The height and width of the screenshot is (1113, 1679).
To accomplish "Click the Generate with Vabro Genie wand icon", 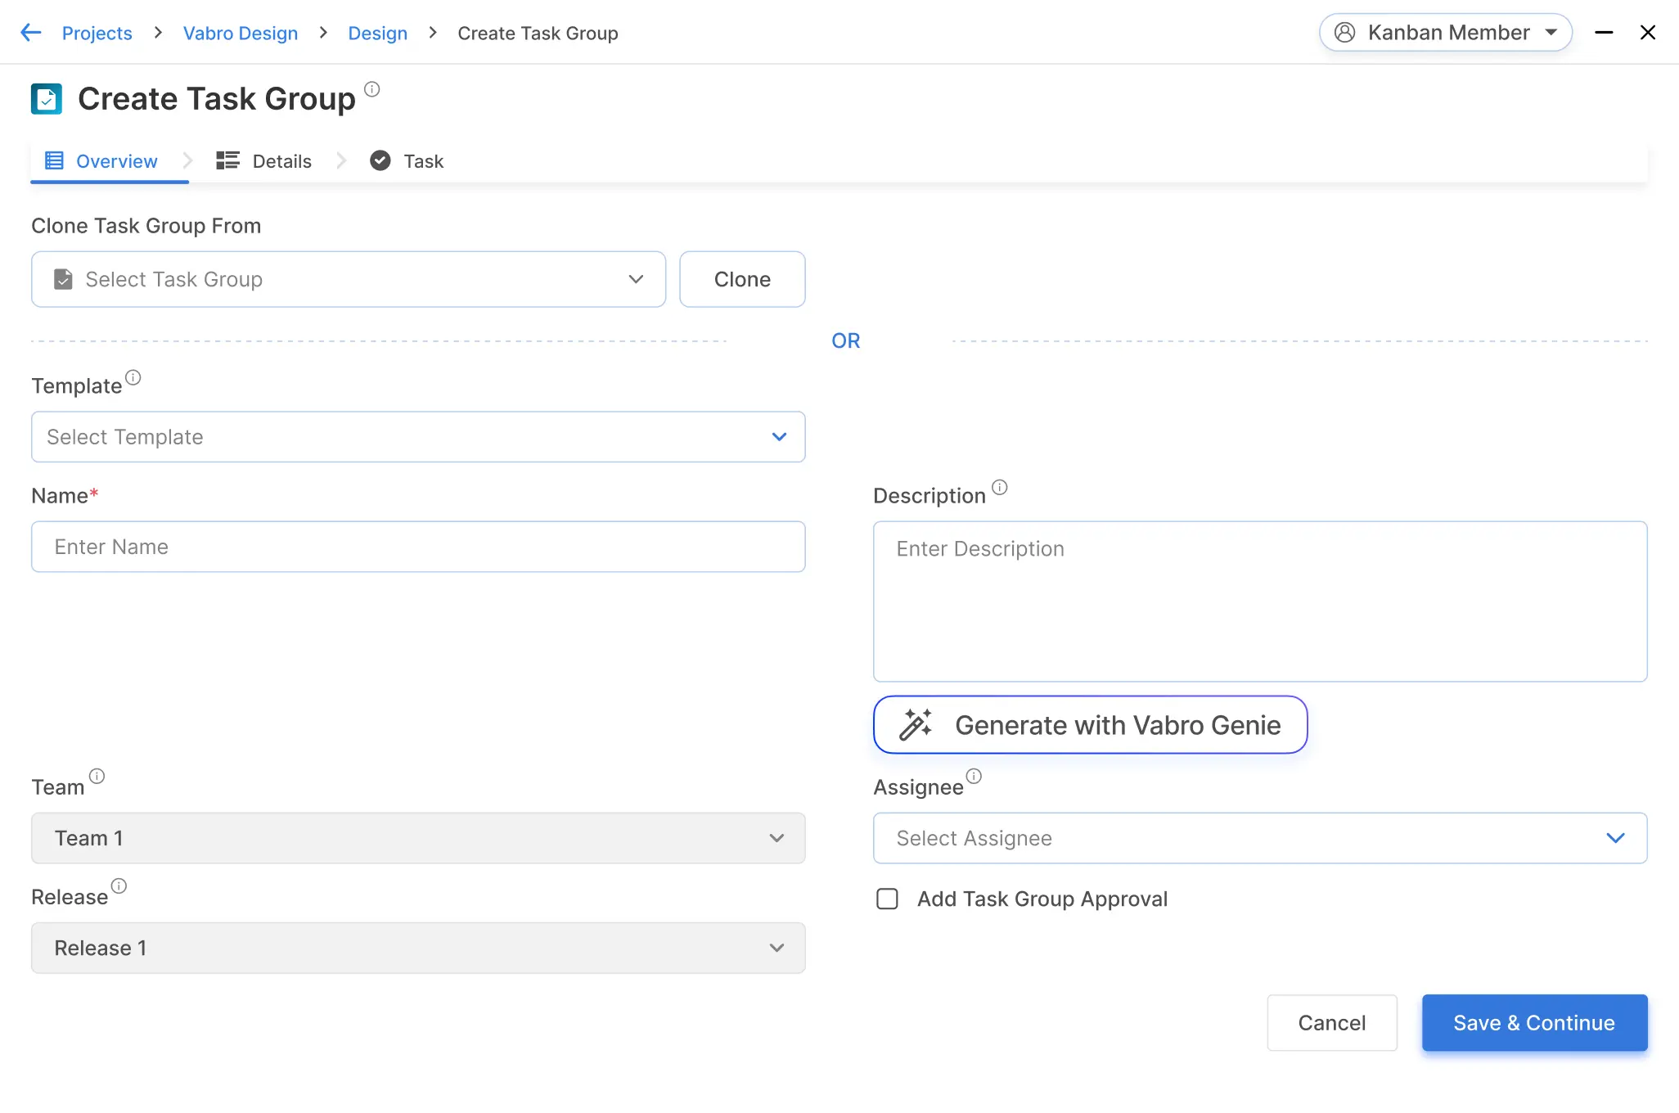I will pos(916,724).
